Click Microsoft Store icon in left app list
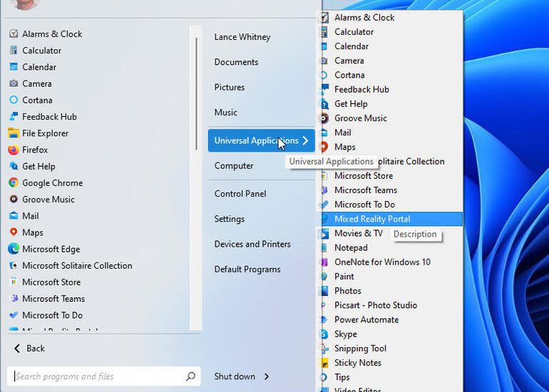The image size is (549, 392). click(14, 282)
